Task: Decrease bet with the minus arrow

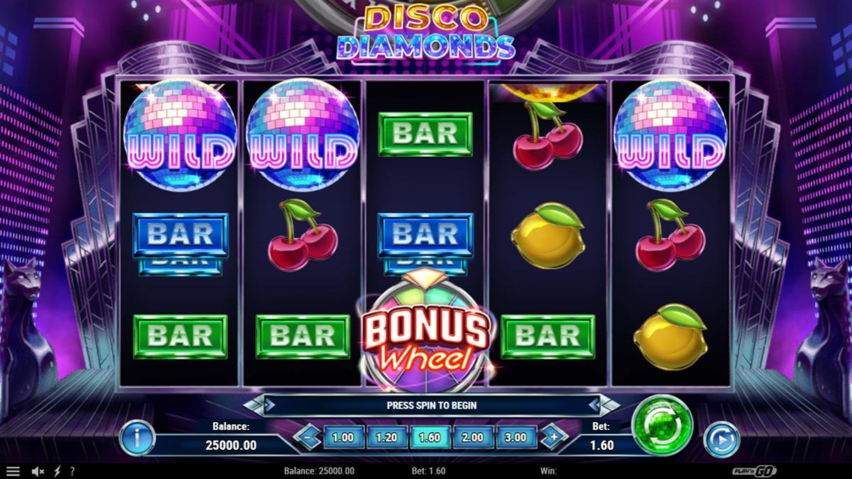Action: (x=307, y=437)
